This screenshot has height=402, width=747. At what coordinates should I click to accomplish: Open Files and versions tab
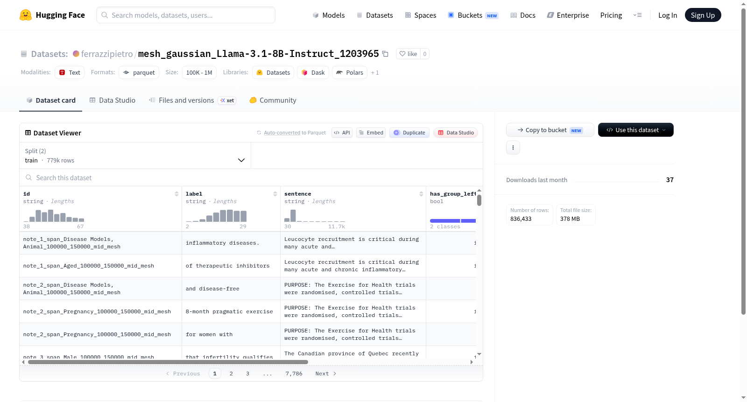(192, 100)
